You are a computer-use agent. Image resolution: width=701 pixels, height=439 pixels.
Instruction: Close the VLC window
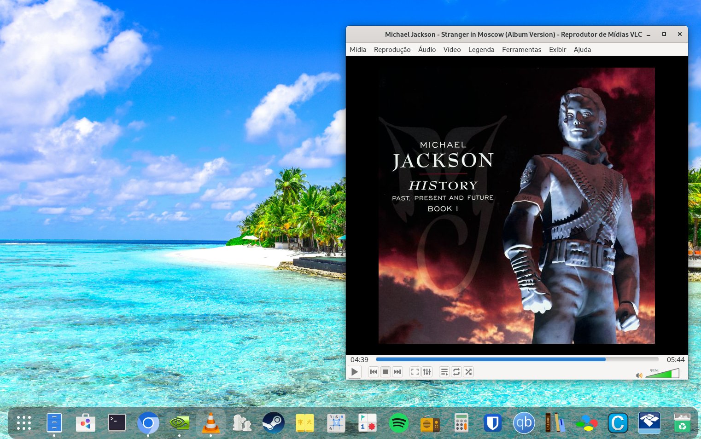679,35
